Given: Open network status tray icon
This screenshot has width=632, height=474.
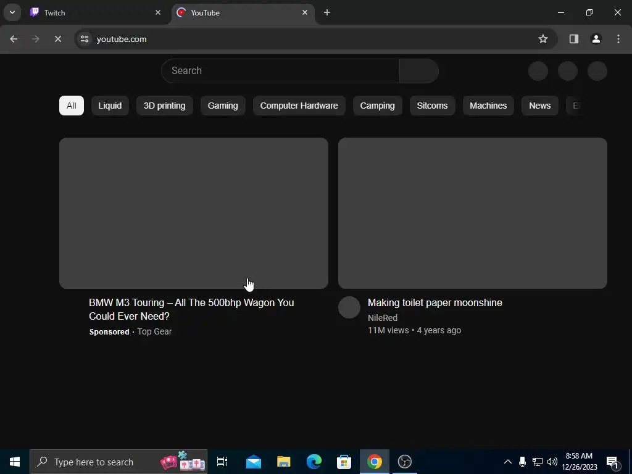Looking at the screenshot, I should click(538, 462).
